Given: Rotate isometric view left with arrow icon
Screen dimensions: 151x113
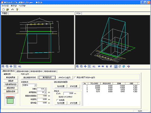Looking at the screenshot, I should click(103, 66).
